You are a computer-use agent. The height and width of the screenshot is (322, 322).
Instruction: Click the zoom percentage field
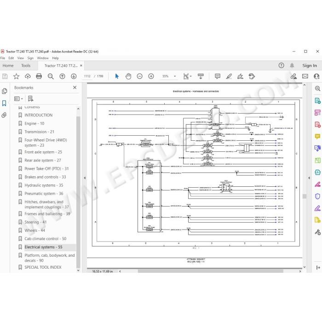166,76
